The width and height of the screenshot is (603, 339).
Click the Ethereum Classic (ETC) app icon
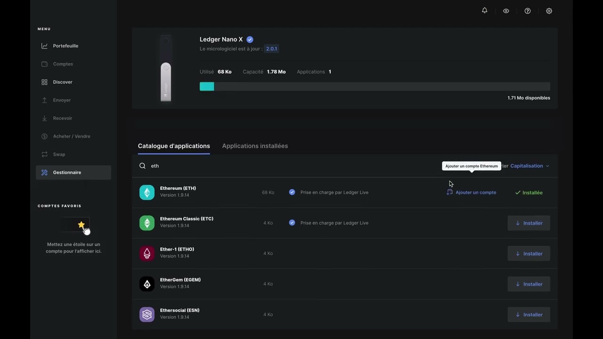tap(147, 223)
